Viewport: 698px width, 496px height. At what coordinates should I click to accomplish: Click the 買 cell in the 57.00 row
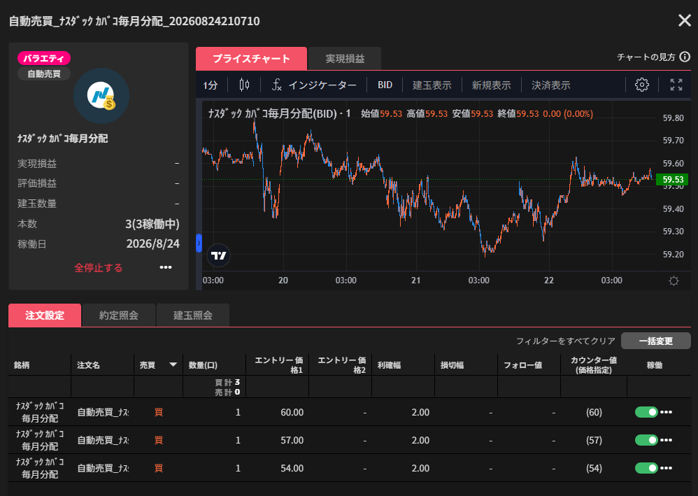[159, 440]
